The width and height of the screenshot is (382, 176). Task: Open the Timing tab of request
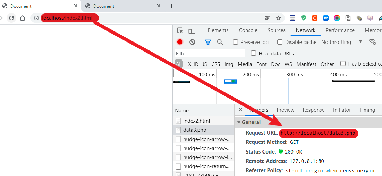[367, 110]
